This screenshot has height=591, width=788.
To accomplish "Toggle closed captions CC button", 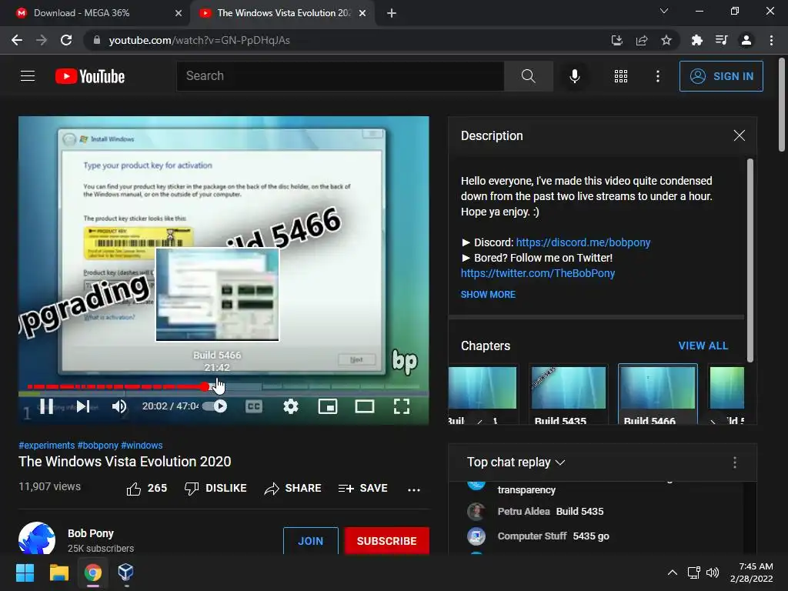I will coord(254,406).
